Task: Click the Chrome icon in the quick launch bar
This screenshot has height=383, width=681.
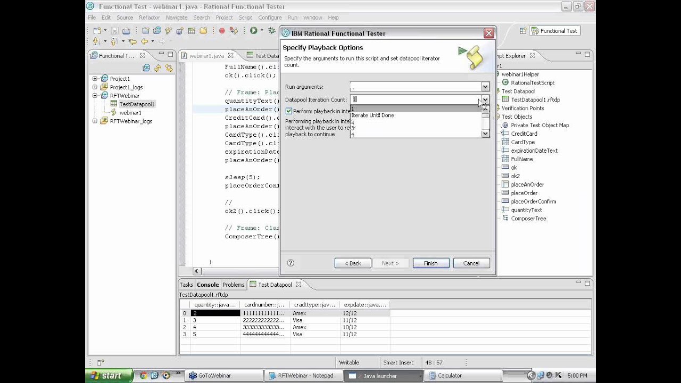Action: click(x=143, y=376)
